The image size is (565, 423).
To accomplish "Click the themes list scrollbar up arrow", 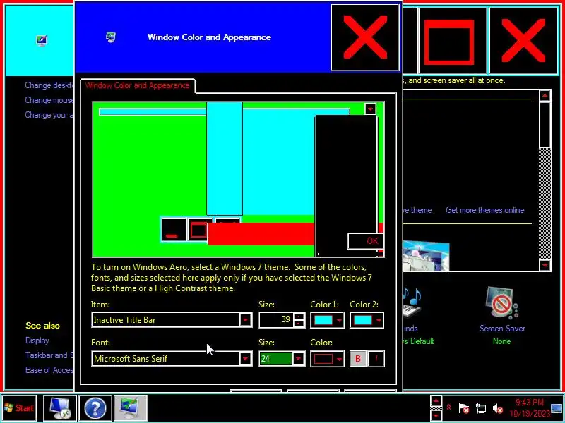I will (x=545, y=96).
